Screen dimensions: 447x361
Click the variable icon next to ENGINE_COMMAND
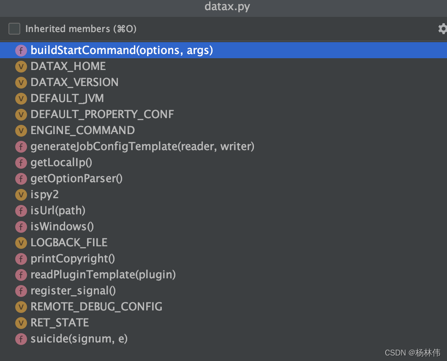click(x=21, y=130)
